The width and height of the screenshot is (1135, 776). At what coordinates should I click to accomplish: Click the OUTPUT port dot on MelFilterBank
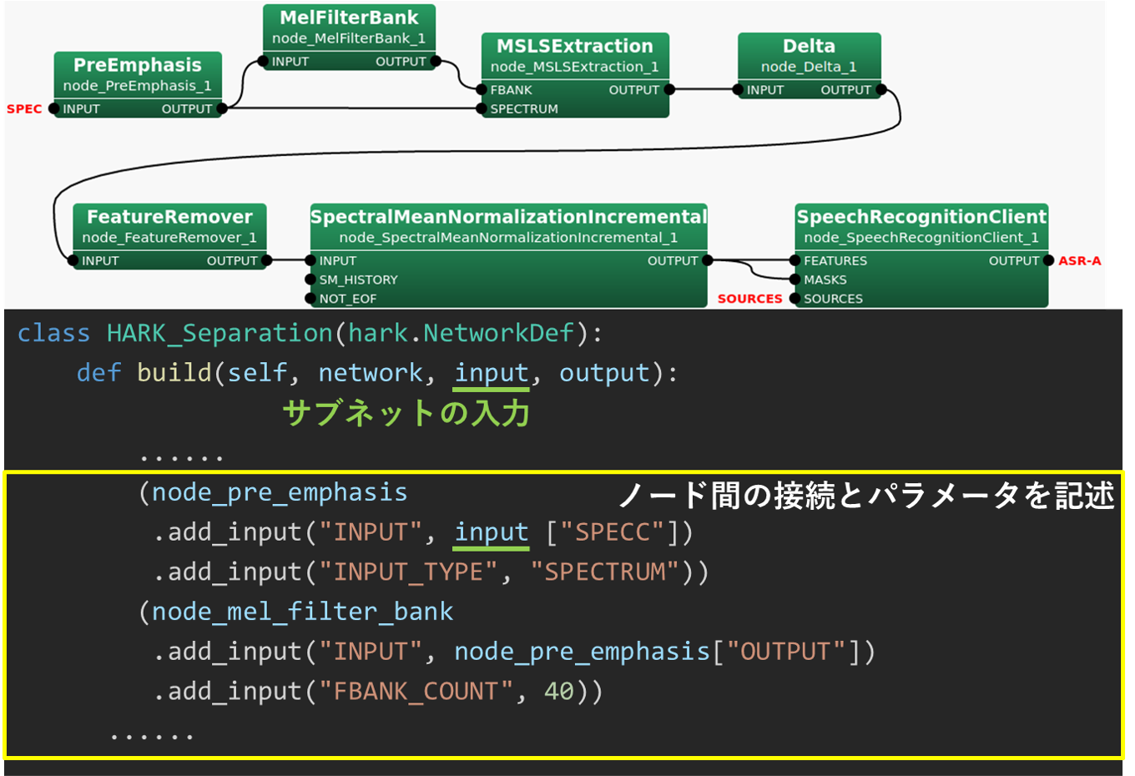pos(435,62)
